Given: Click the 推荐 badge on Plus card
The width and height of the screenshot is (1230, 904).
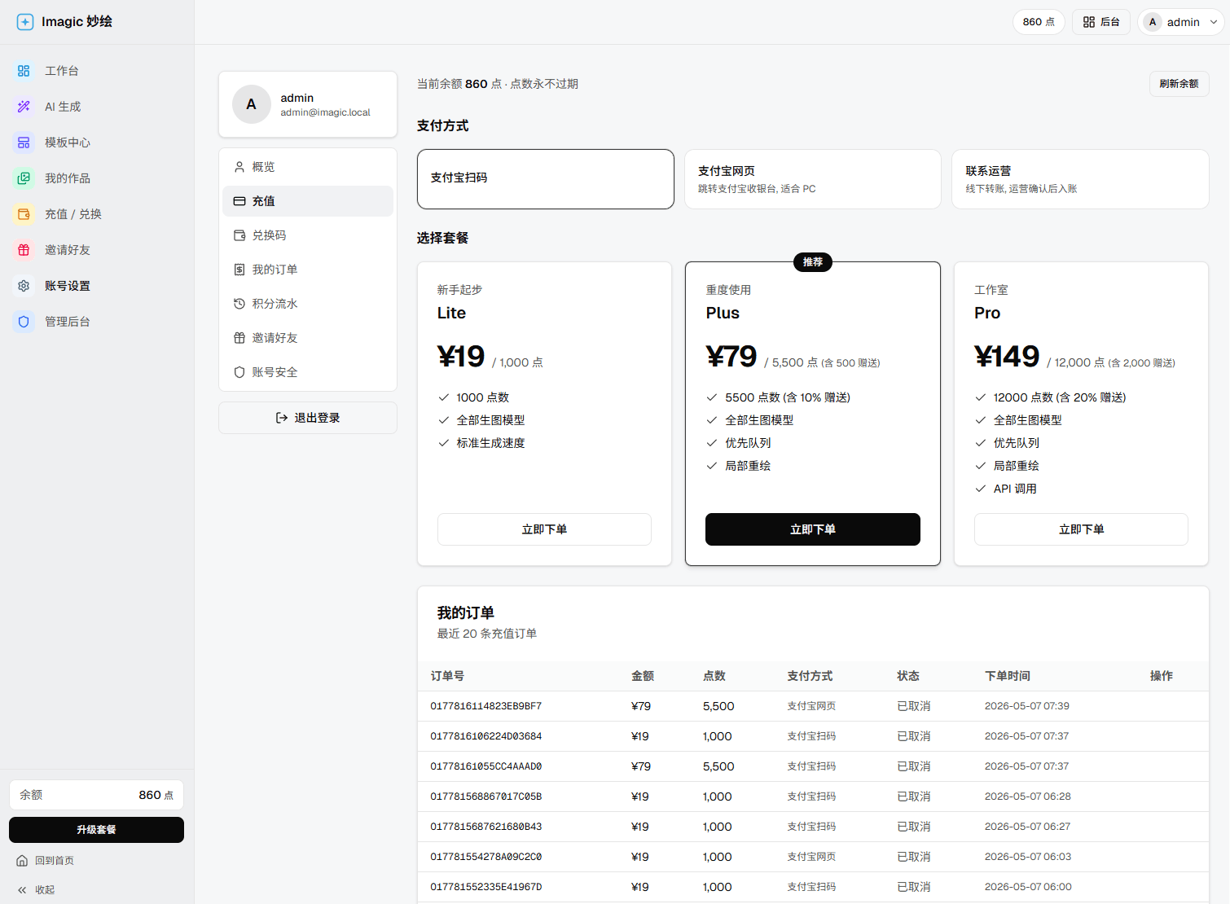Looking at the screenshot, I should [x=813, y=262].
